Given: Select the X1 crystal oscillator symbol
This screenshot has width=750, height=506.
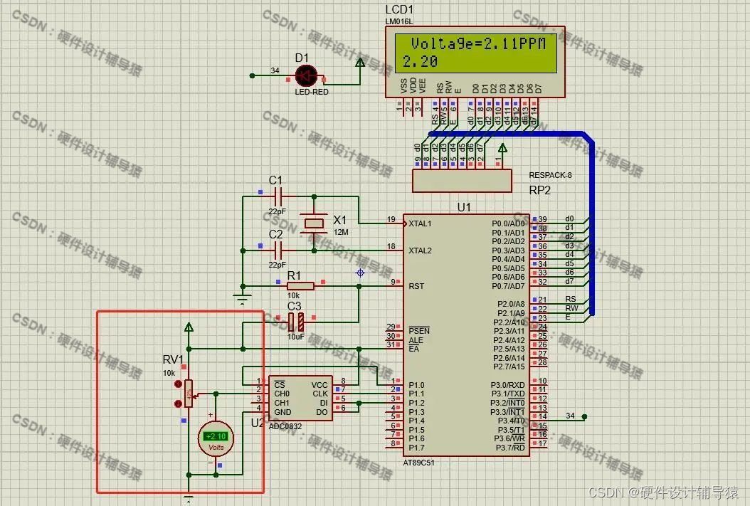Looking at the screenshot, I should point(314,223).
